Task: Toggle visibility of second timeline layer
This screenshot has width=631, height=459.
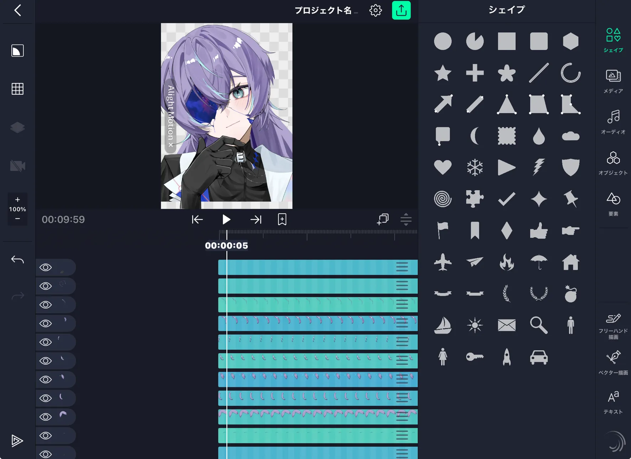Action: (46, 286)
